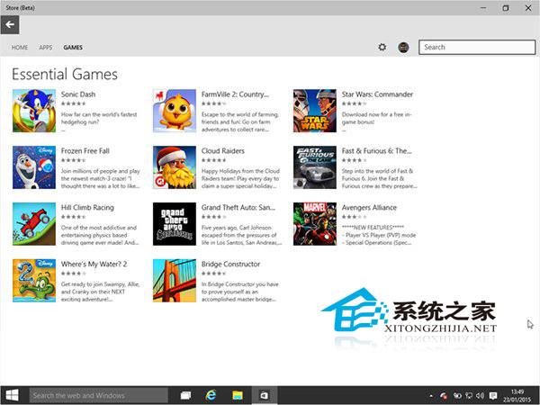Screen dimensions: 540x405
Task: Launch Internet Explorer from the taskbar
Action: [x=211, y=395]
